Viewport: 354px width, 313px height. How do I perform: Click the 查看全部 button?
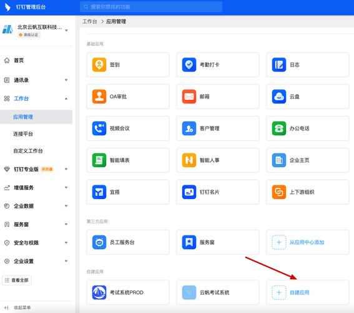click(x=17, y=280)
